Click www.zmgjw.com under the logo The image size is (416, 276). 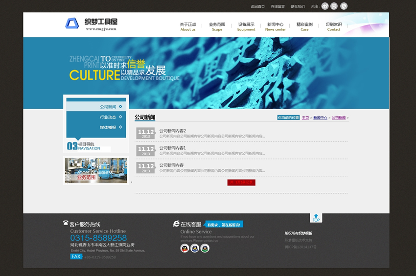click(101, 29)
